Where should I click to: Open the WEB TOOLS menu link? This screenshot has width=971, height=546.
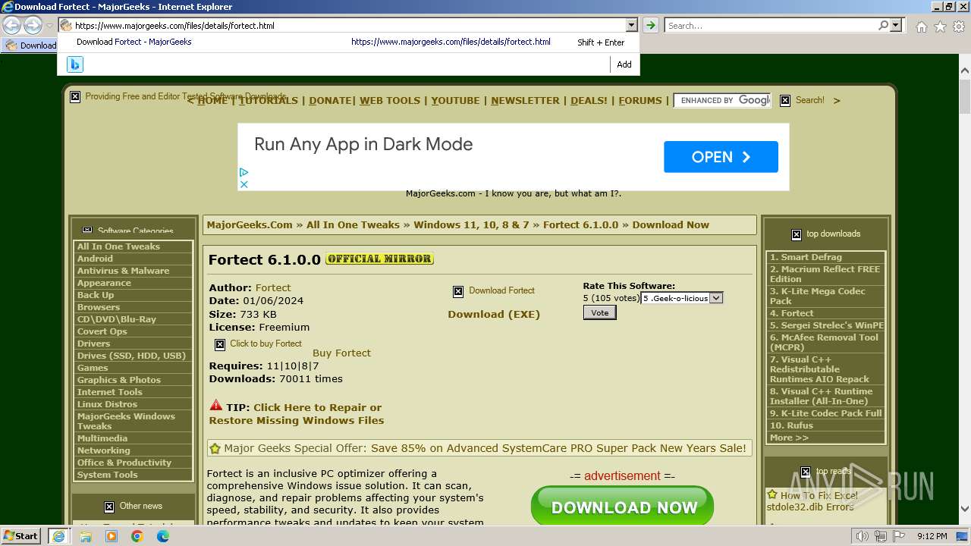click(x=390, y=100)
